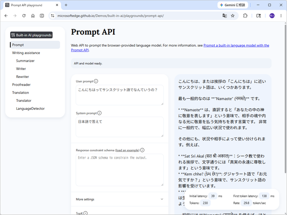Click the First token latency value 138

tap(264, 196)
